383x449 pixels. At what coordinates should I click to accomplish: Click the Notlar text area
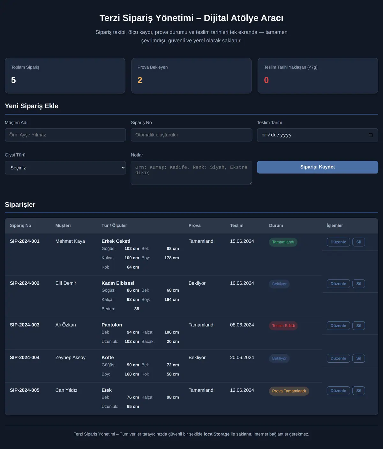point(191,173)
